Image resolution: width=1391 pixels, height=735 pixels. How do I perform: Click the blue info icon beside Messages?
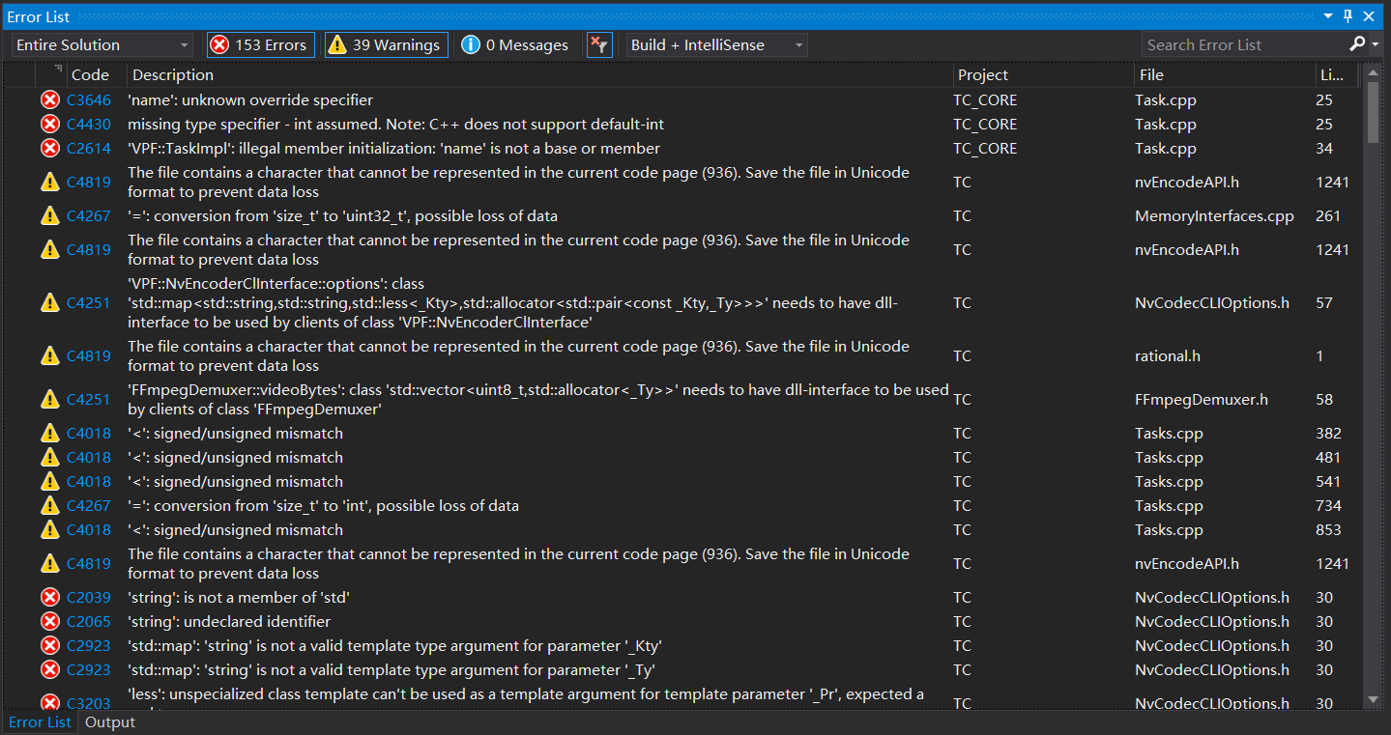coord(471,44)
